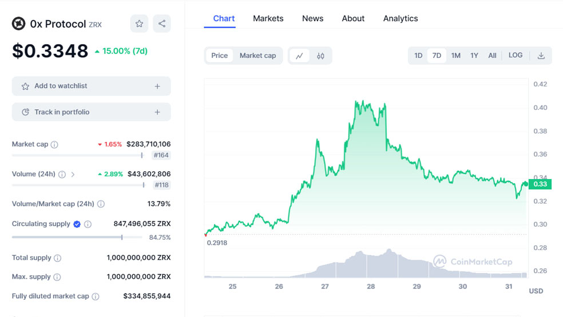Select the Price chart toggle

[219, 56]
